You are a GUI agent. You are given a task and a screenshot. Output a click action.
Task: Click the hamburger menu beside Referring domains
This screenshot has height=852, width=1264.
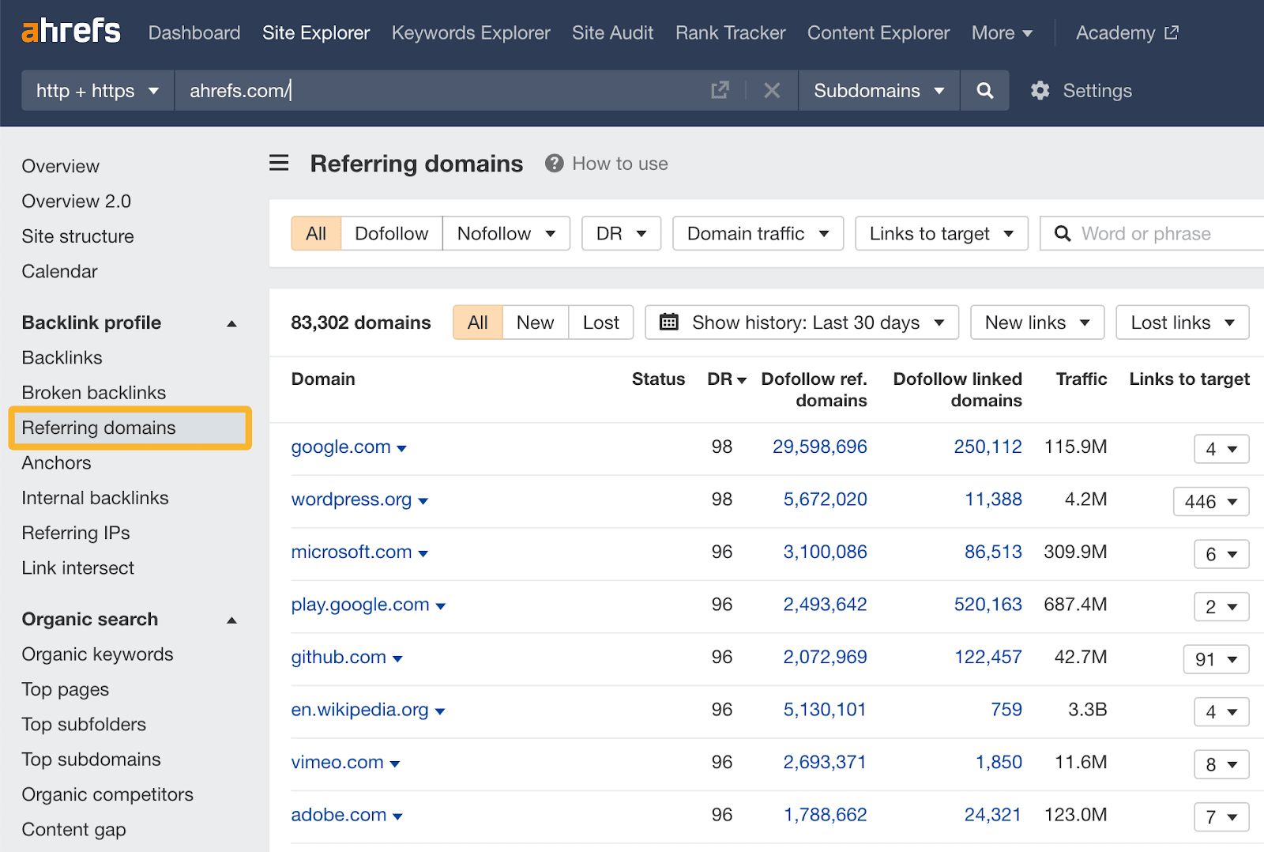[278, 163]
